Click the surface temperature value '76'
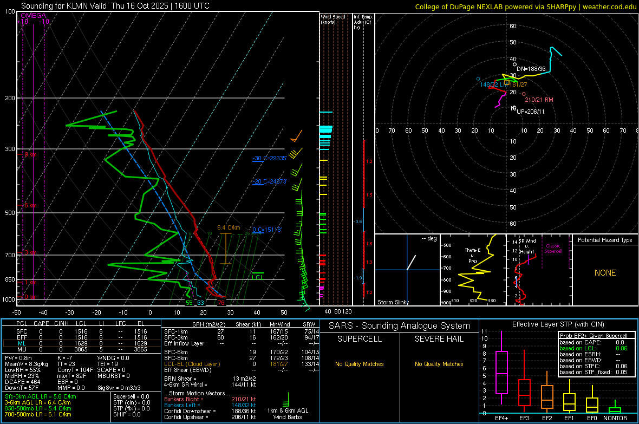 click(221, 303)
